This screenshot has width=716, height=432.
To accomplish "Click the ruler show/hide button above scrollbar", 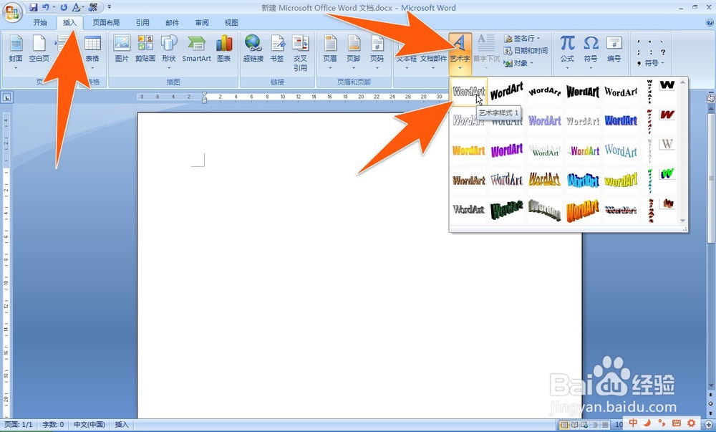I will [711, 97].
